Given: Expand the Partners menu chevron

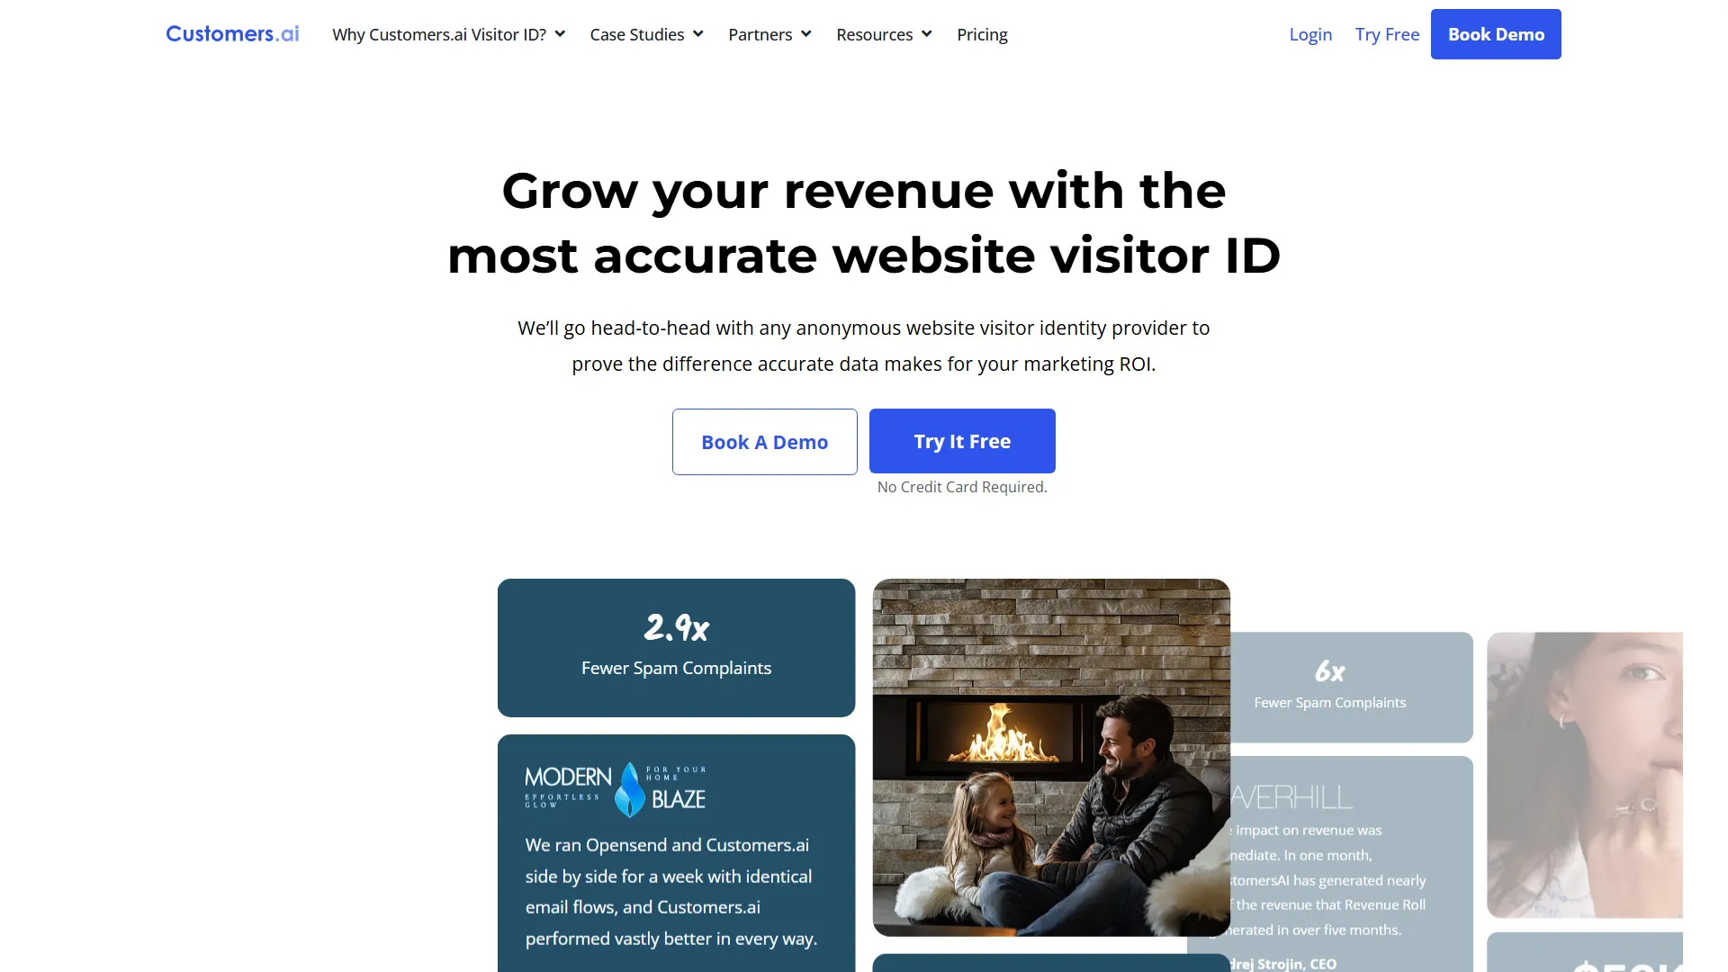Looking at the screenshot, I should (805, 34).
